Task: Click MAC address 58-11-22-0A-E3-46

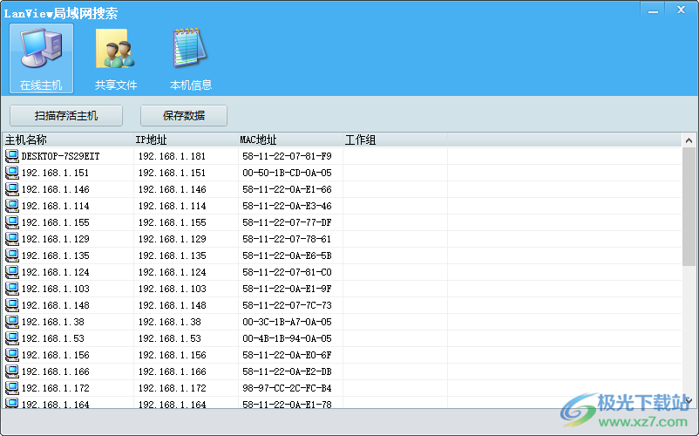Action: click(x=287, y=206)
